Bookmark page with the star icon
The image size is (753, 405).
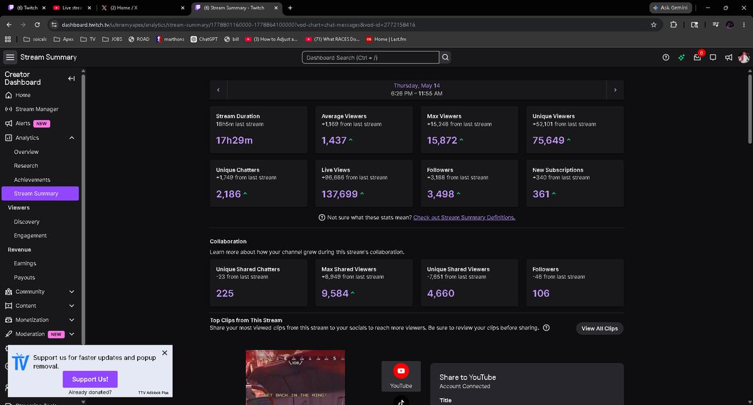(654, 24)
